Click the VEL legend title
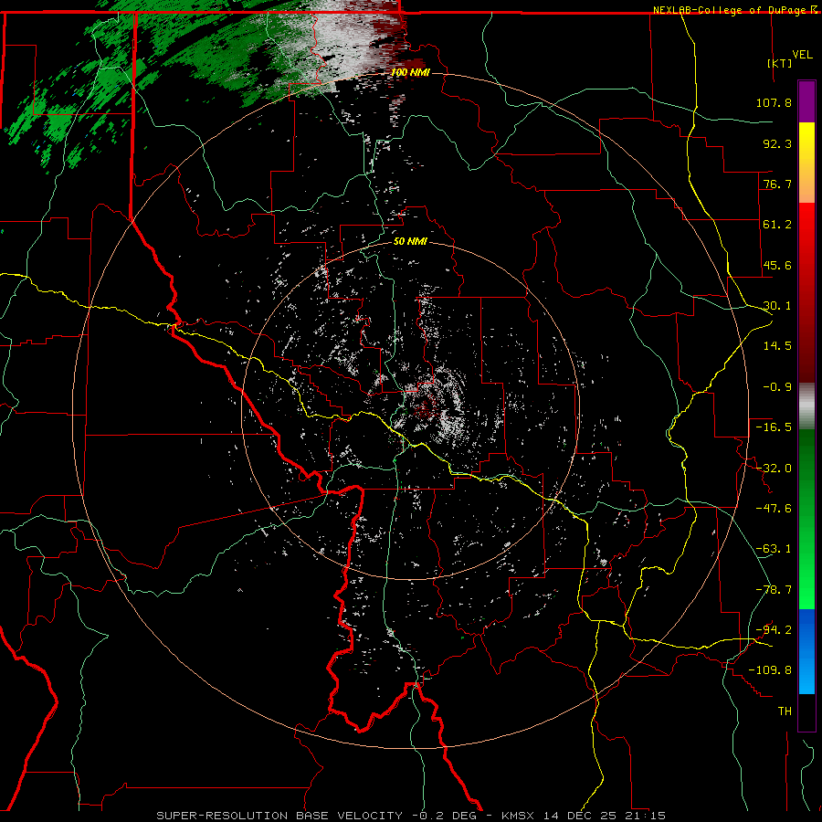The image size is (822, 822). pyautogui.click(x=802, y=54)
